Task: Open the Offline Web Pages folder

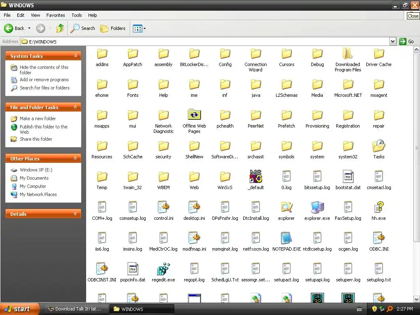Action: 194,115
